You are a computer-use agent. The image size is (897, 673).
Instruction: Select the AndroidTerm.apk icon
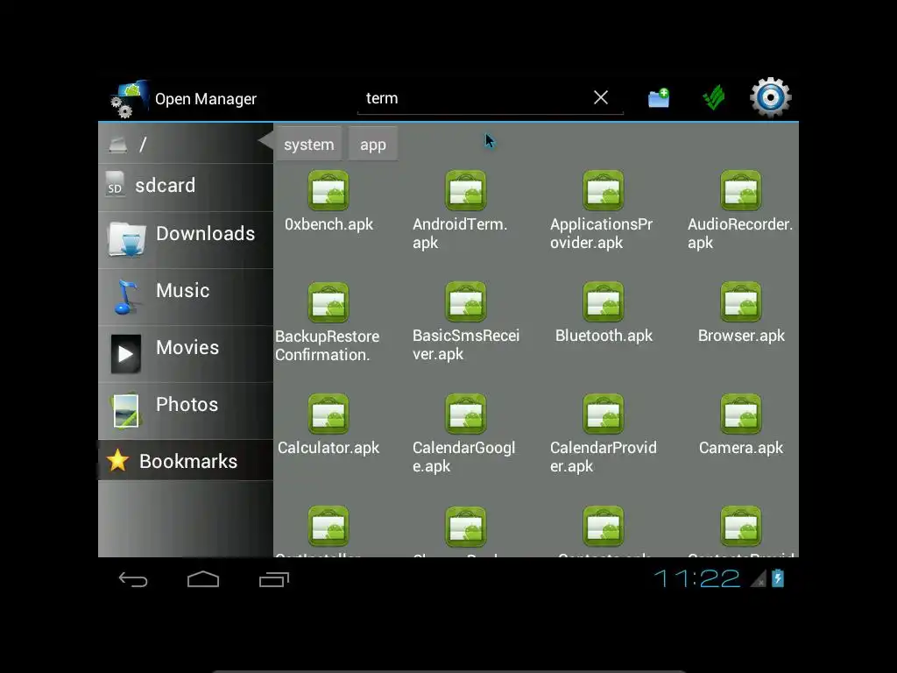tap(466, 190)
